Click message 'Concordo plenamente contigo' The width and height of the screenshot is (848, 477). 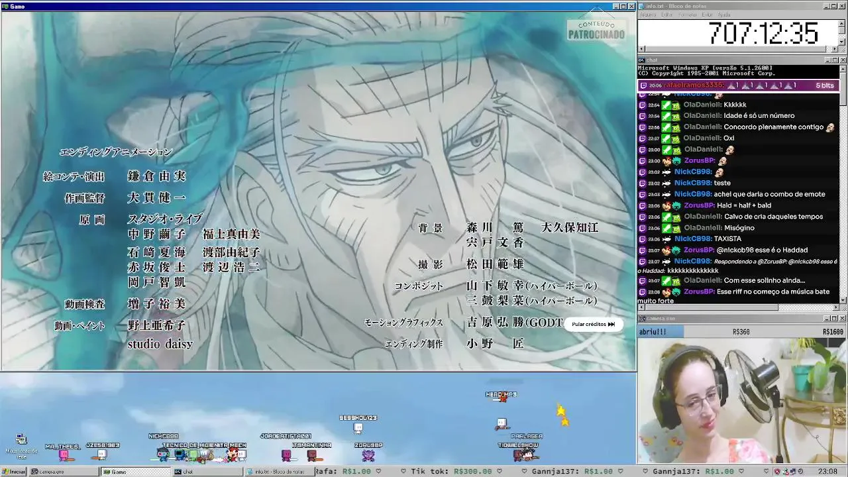click(774, 127)
